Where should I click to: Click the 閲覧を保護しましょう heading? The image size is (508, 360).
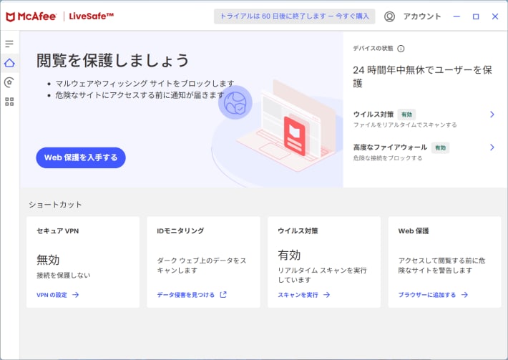click(x=112, y=61)
